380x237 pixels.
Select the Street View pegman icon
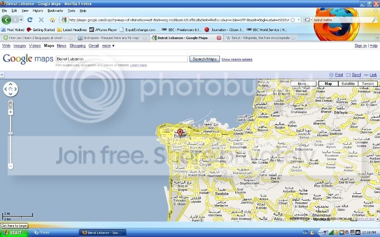pyautogui.click(x=11, y=104)
